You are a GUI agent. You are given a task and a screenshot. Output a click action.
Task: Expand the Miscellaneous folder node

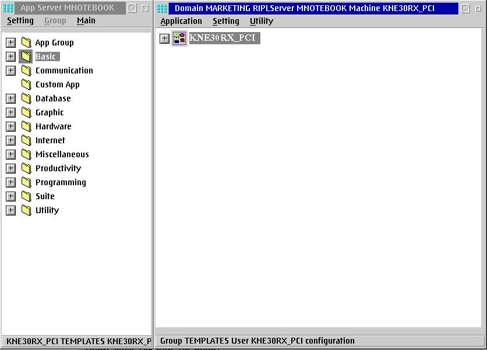tap(10, 154)
